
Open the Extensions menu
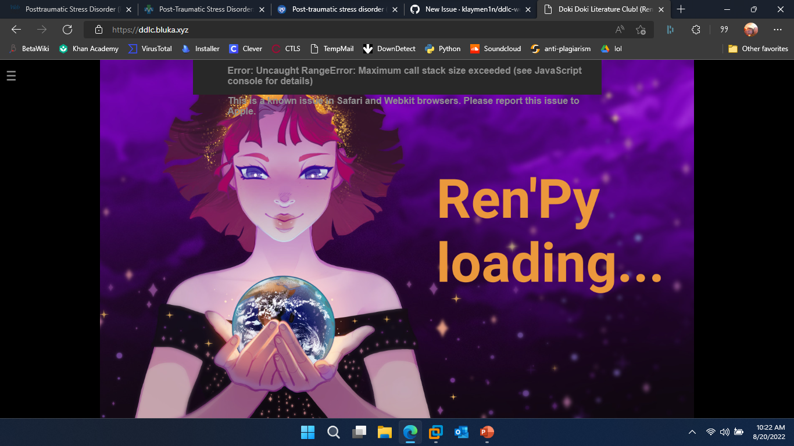click(696, 29)
